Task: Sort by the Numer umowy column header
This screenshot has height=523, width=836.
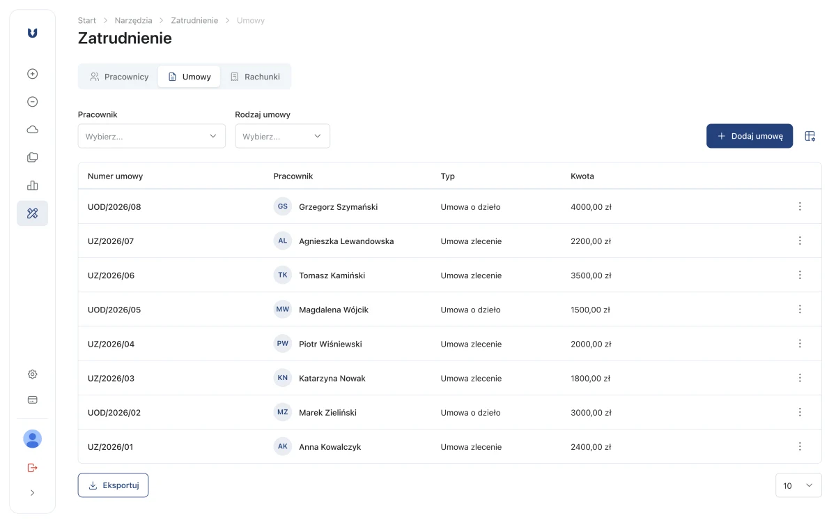Action: coord(115,176)
